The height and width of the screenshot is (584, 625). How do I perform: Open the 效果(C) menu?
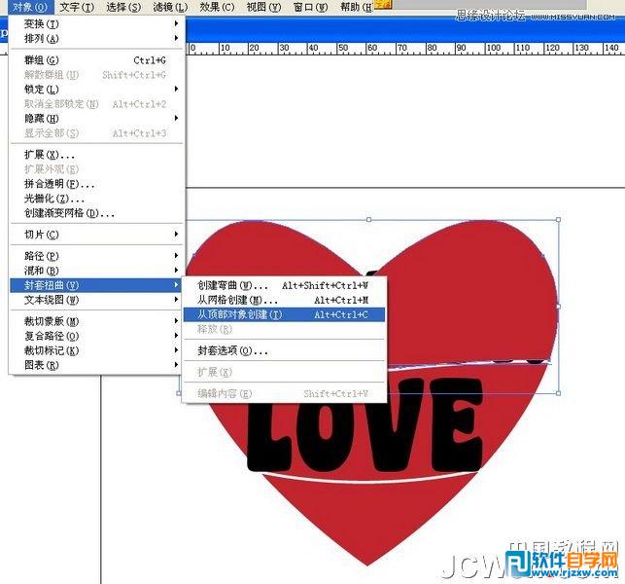click(217, 7)
